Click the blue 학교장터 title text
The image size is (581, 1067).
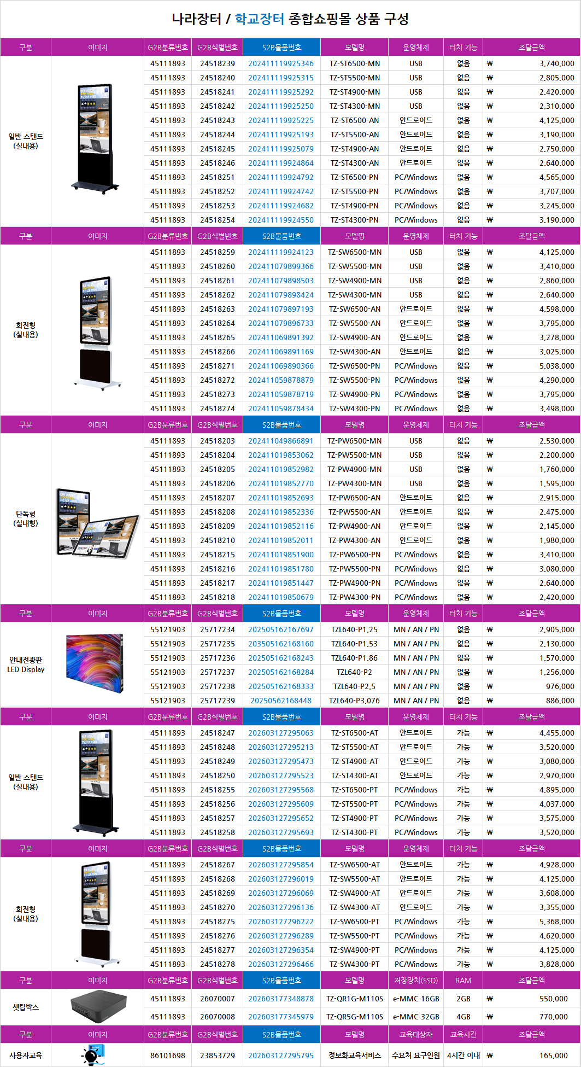(x=259, y=19)
